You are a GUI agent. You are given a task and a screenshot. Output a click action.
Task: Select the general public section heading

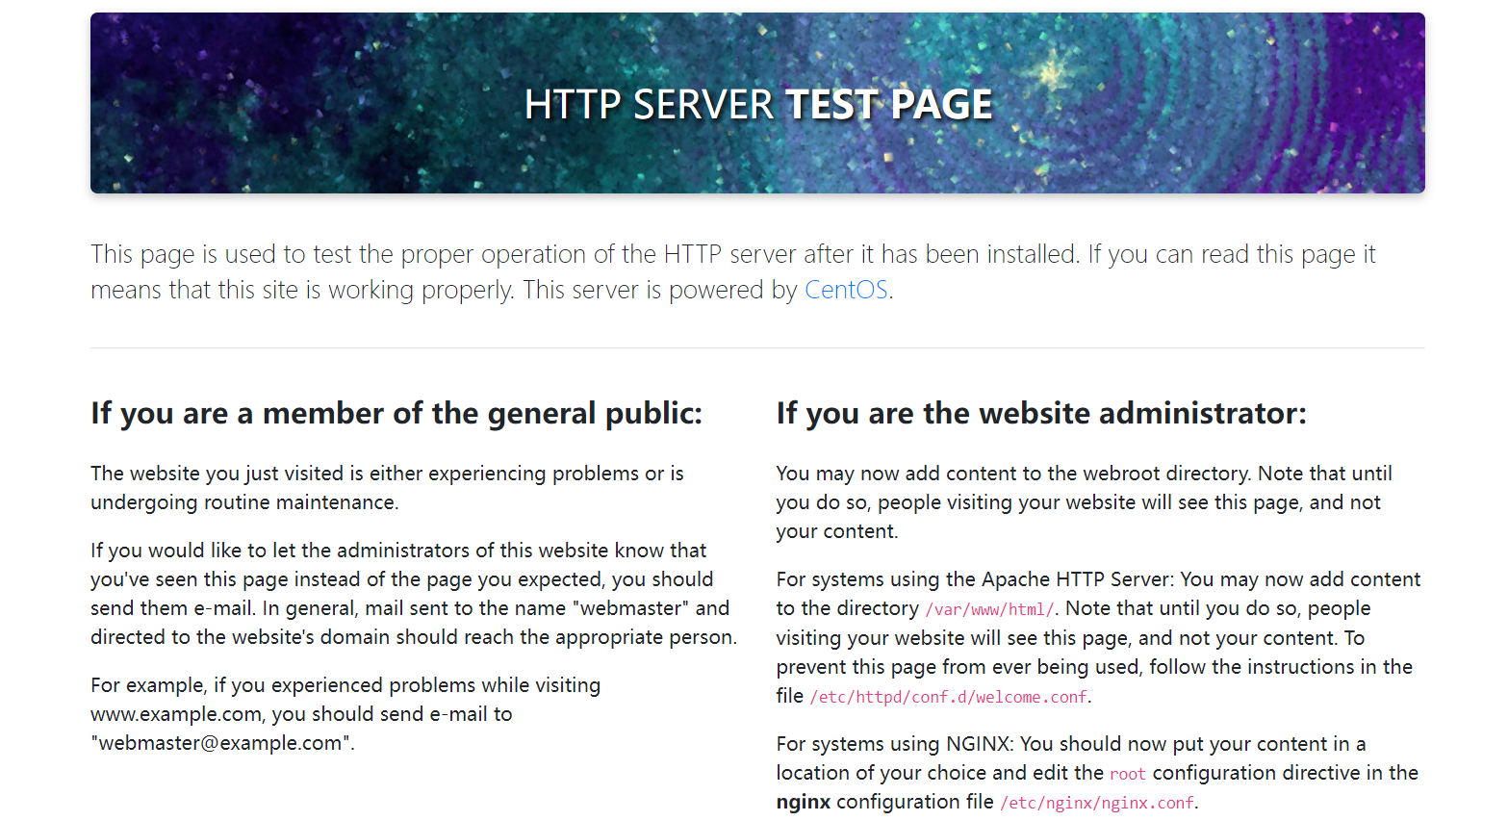tap(396, 413)
